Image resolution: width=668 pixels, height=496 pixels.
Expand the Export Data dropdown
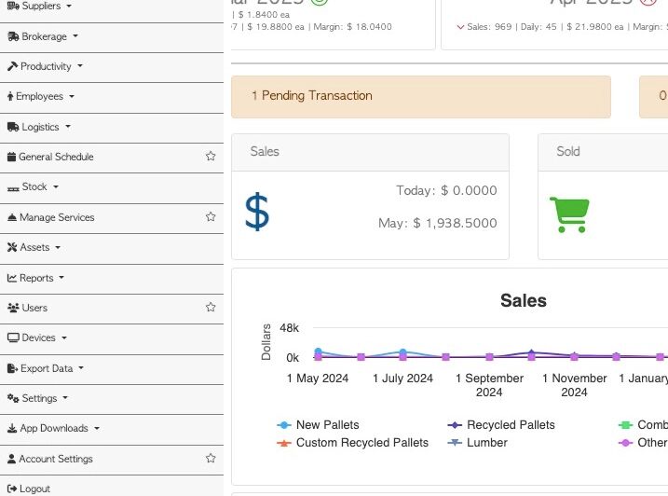point(47,368)
